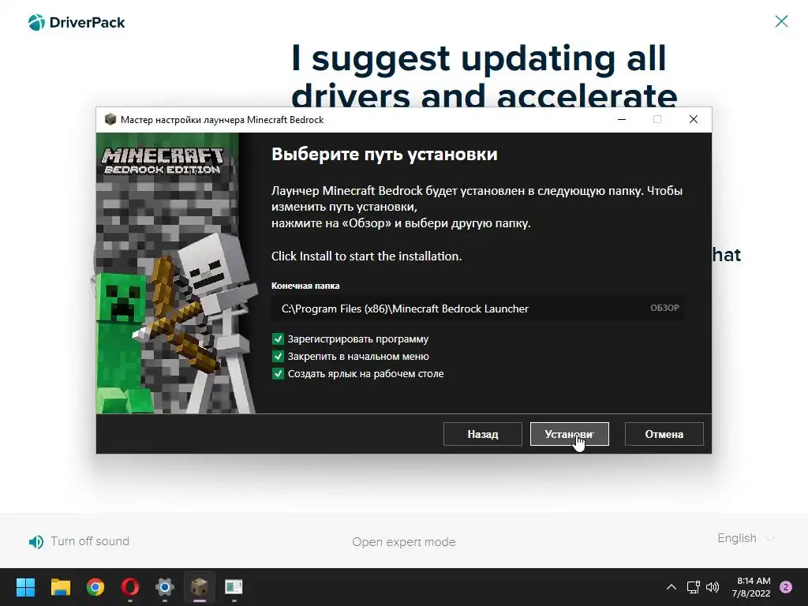This screenshot has height=606, width=808.
Task: Cancel setup with the Отмена button
Action: tap(664, 434)
